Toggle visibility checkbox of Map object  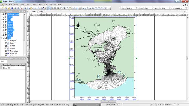[4, 38]
